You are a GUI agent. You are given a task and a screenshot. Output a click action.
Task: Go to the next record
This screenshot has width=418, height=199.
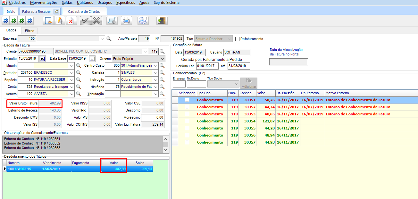[x=21, y=21]
